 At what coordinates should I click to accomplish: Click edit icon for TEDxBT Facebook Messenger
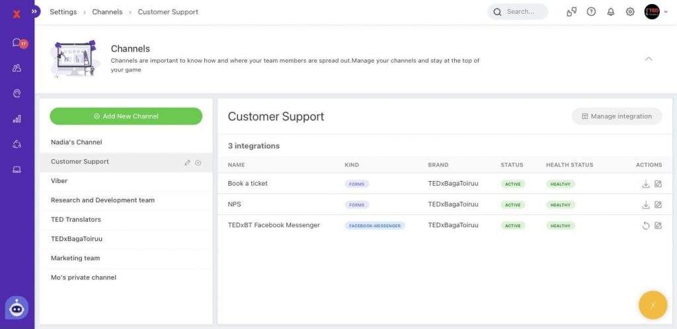(x=658, y=225)
